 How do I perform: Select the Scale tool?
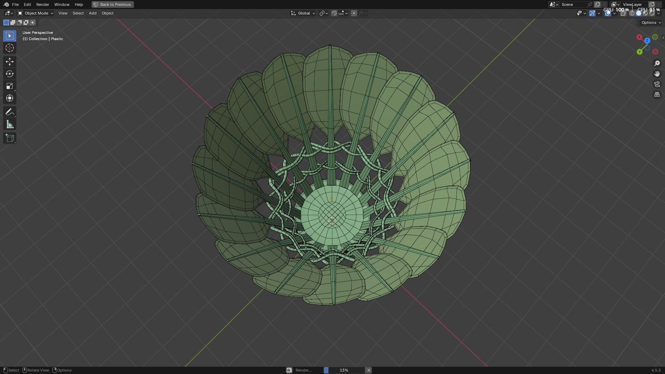pos(10,86)
